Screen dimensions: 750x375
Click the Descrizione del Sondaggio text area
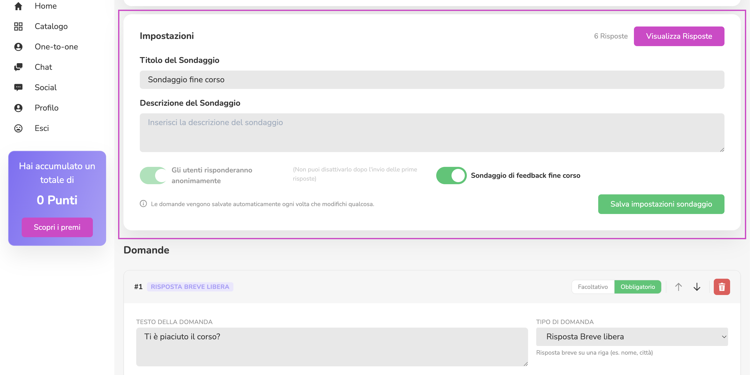coord(432,132)
